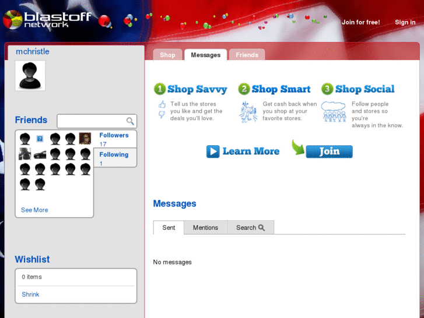The height and width of the screenshot is (318, 424).
Task: Click the Messages section heading
Action: (x=175, y=204)
